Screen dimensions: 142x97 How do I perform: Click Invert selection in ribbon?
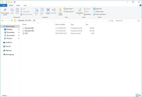tap(99, 14)
